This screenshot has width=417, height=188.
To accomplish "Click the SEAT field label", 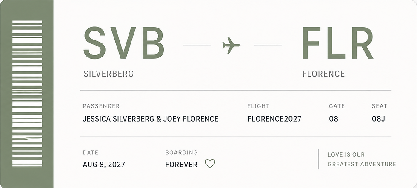I will (379, 106).
